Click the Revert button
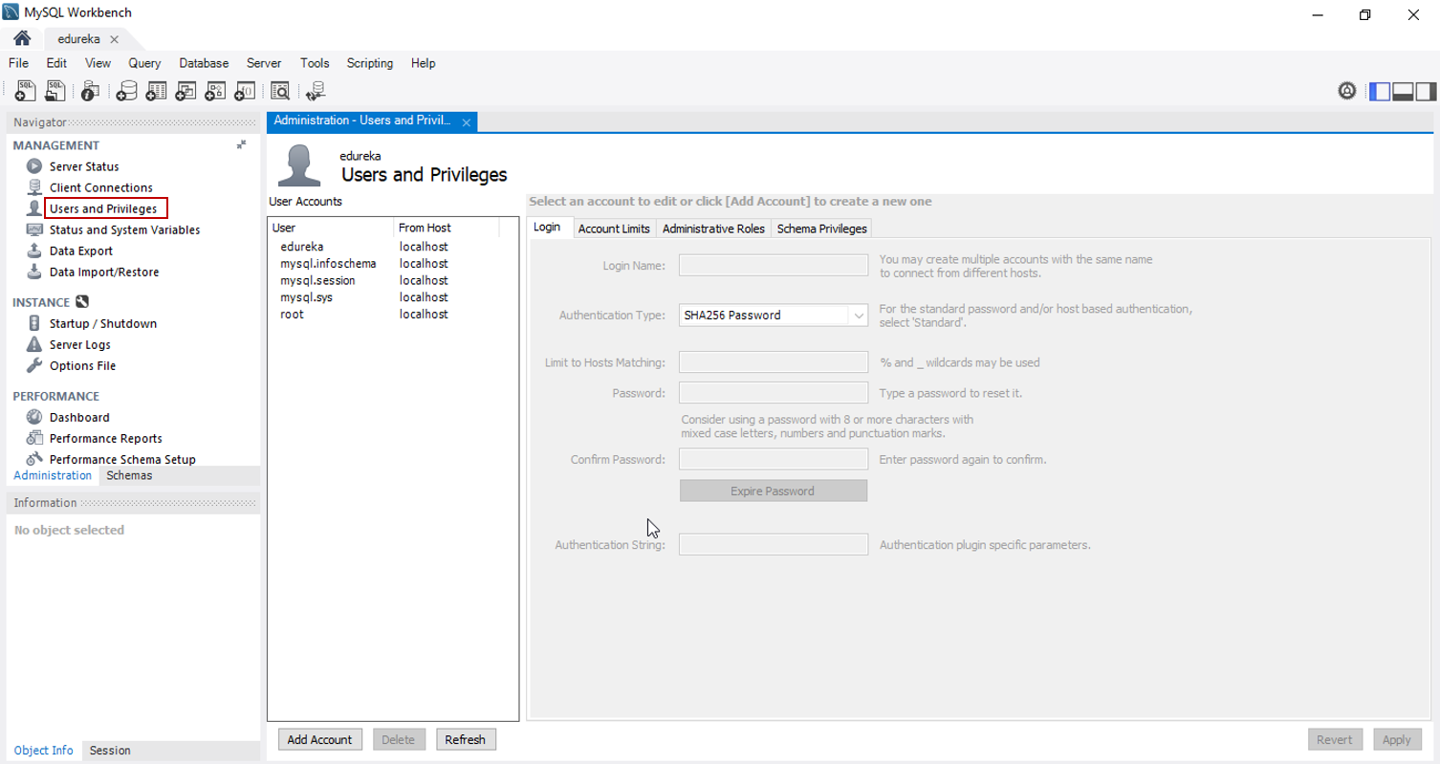 (1335, 739)
